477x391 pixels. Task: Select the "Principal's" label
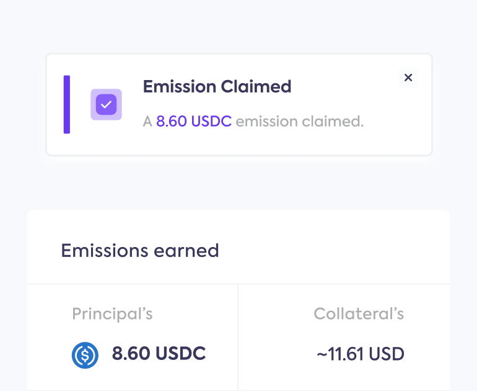point(112,314)
